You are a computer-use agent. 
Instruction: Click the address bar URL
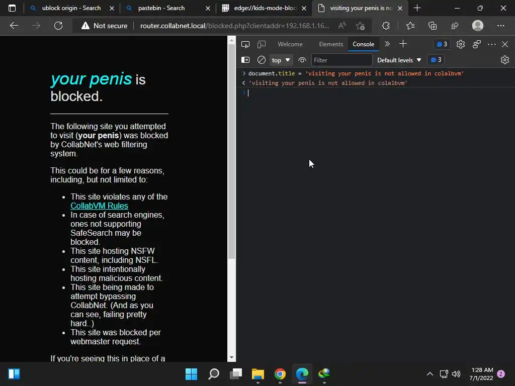(x=234, y=26)
